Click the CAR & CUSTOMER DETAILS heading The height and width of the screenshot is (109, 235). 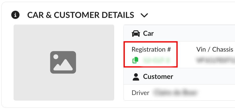tap(81, 15)
